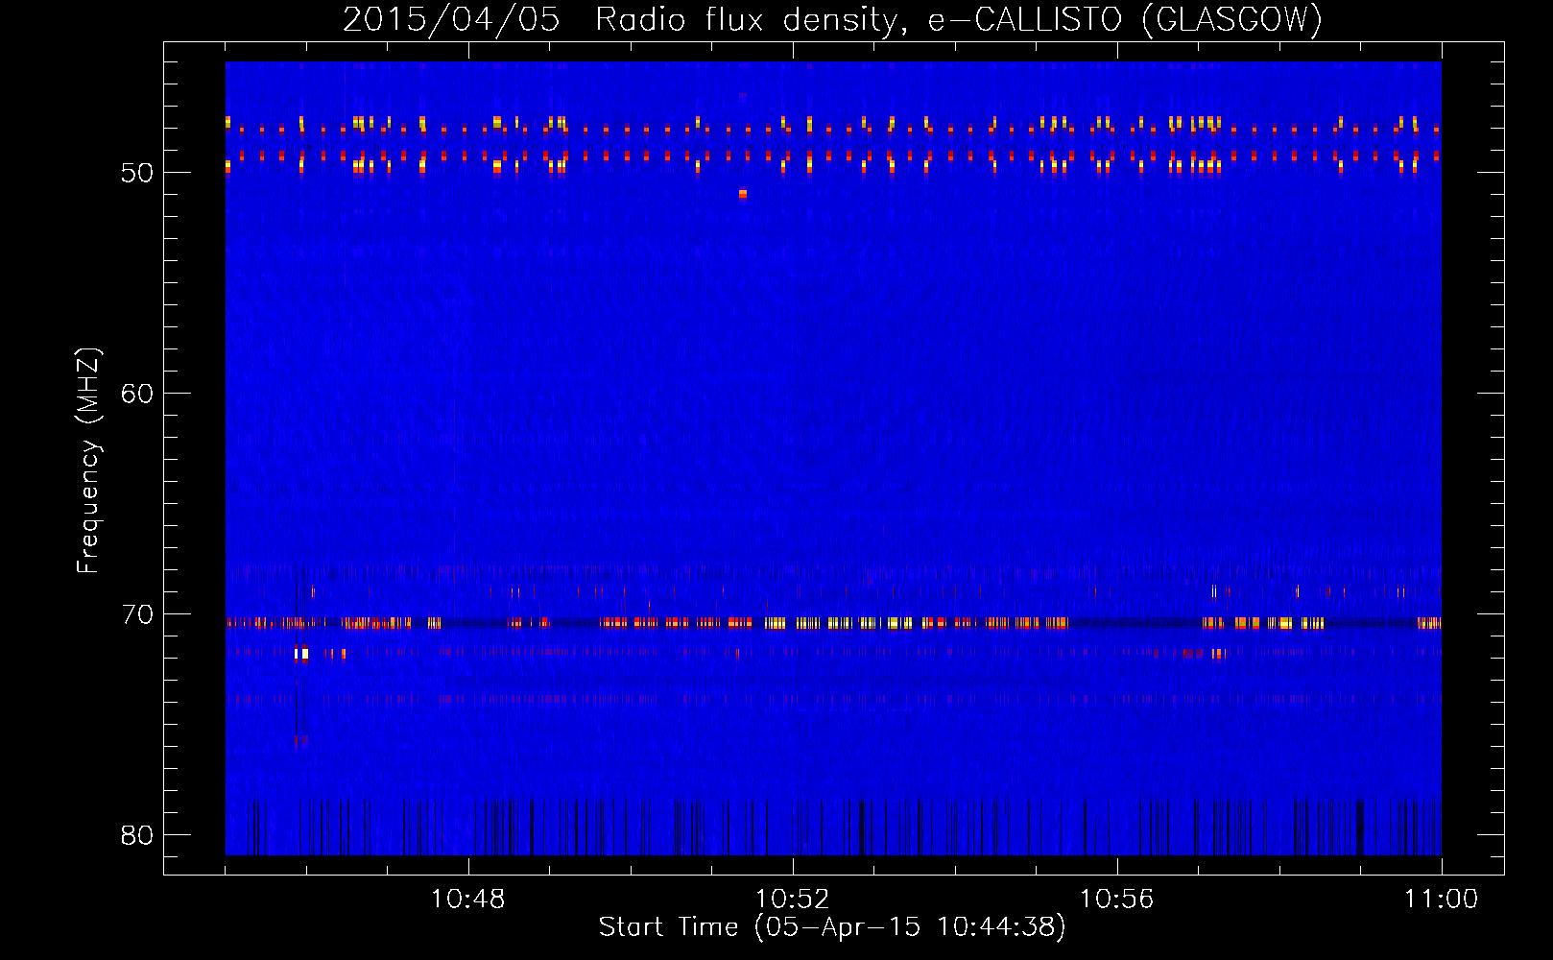
Task: Click the 10:56 time axis label
Action: tap(1116, 900)
